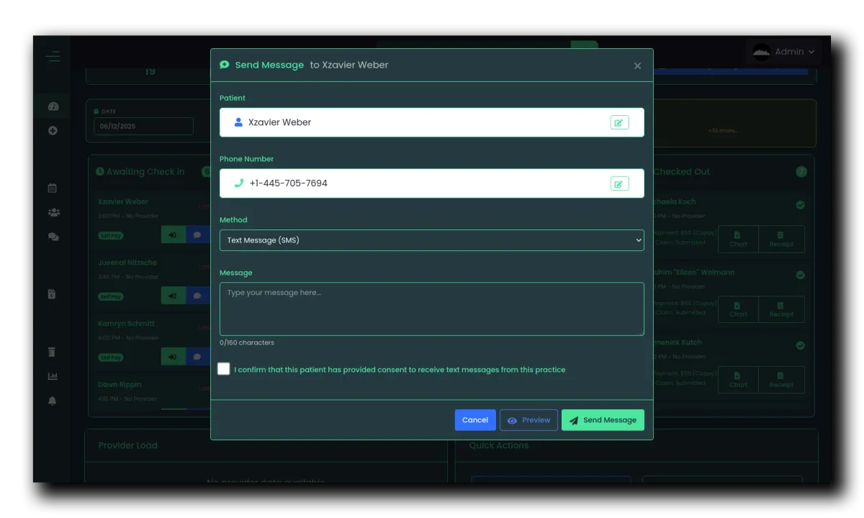Preview the message before sending

(x=528, y=420)
